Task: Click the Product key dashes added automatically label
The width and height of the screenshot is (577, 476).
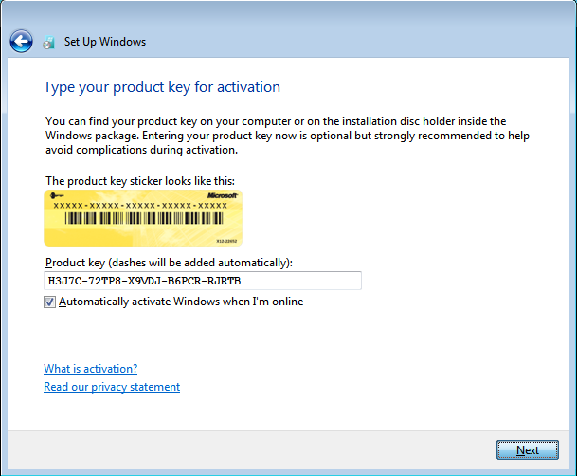Action: 169,263
